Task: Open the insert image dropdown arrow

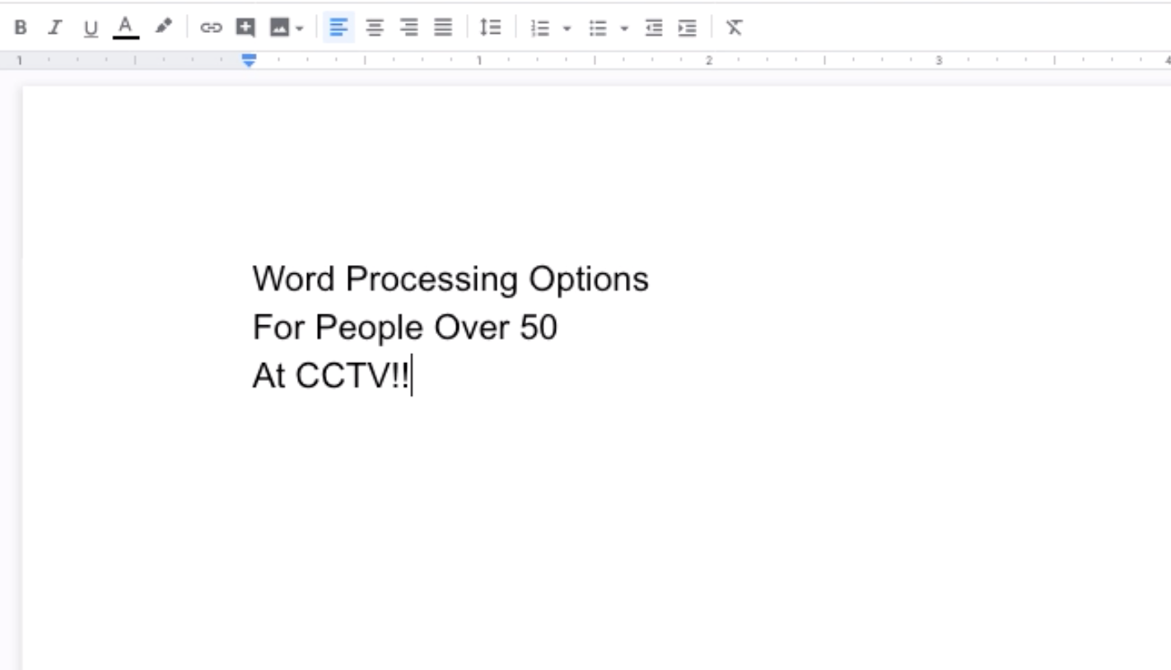Action: (300, 29)
